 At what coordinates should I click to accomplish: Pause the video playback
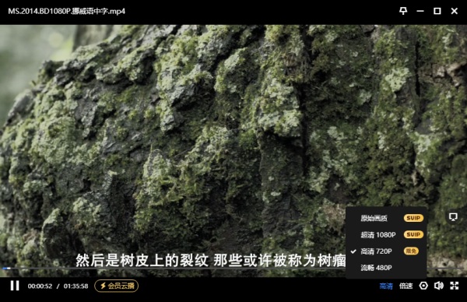[x=15, y=286]
